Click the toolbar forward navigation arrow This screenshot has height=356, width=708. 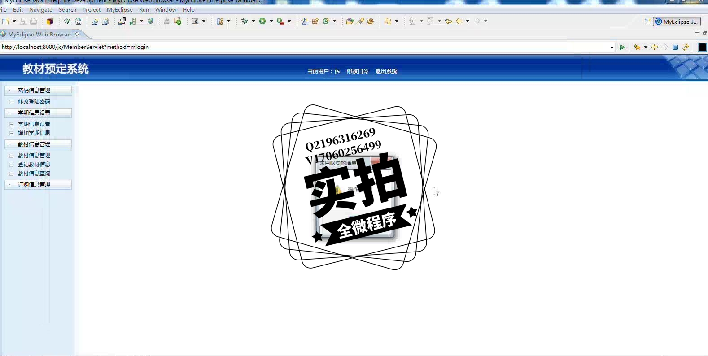477,21
